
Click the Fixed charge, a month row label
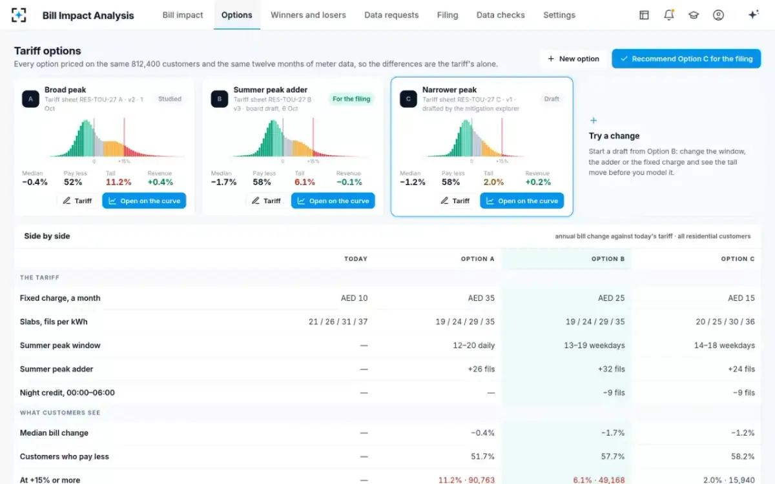coord(60,298)
